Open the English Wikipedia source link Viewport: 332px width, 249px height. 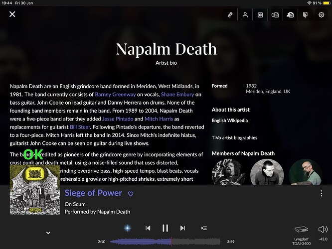coord(230,121)
